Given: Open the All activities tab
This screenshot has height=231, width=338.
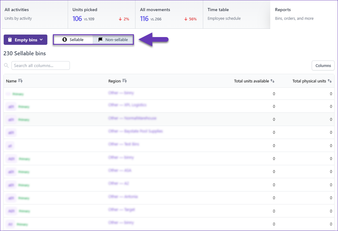Looking at the screenshot, I should (x=34, y=14).
